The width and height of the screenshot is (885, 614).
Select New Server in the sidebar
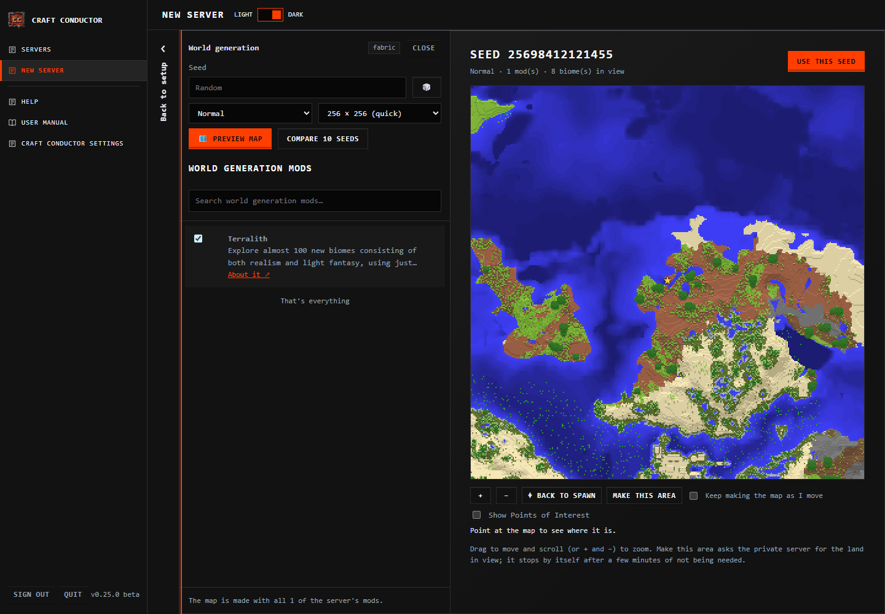pos(74,71)
